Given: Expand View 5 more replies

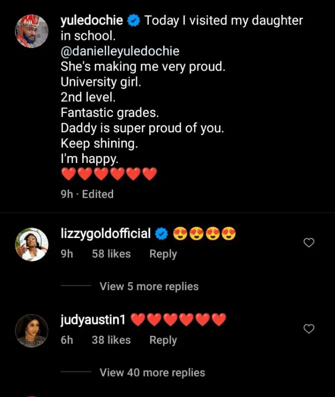Looking at the screenshot, I should [149, 287].
